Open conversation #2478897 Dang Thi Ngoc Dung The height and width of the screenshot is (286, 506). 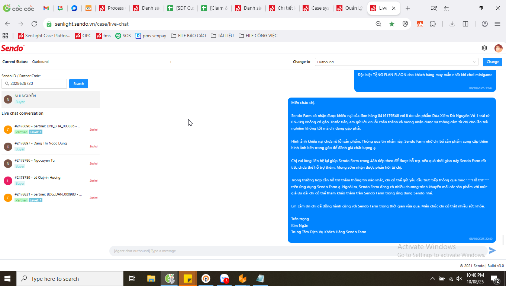pyautogui.click(x=51, y=146)
